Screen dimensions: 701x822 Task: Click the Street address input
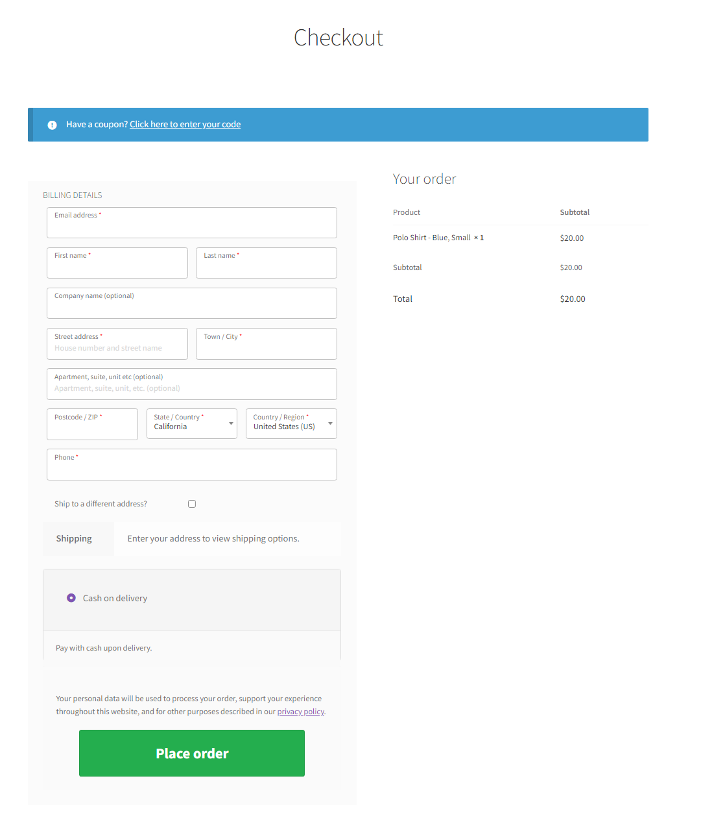[x=117, y=343]
